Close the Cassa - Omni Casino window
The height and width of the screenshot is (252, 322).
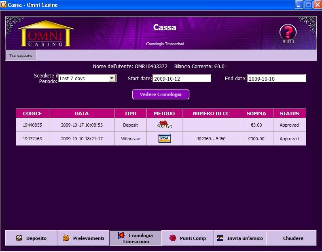(317, 5)
